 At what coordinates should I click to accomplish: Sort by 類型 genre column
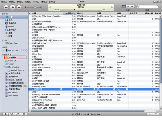[122, 14]
